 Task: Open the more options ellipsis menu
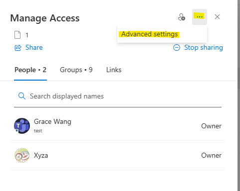pyautogui.click(x=200, y=17)
